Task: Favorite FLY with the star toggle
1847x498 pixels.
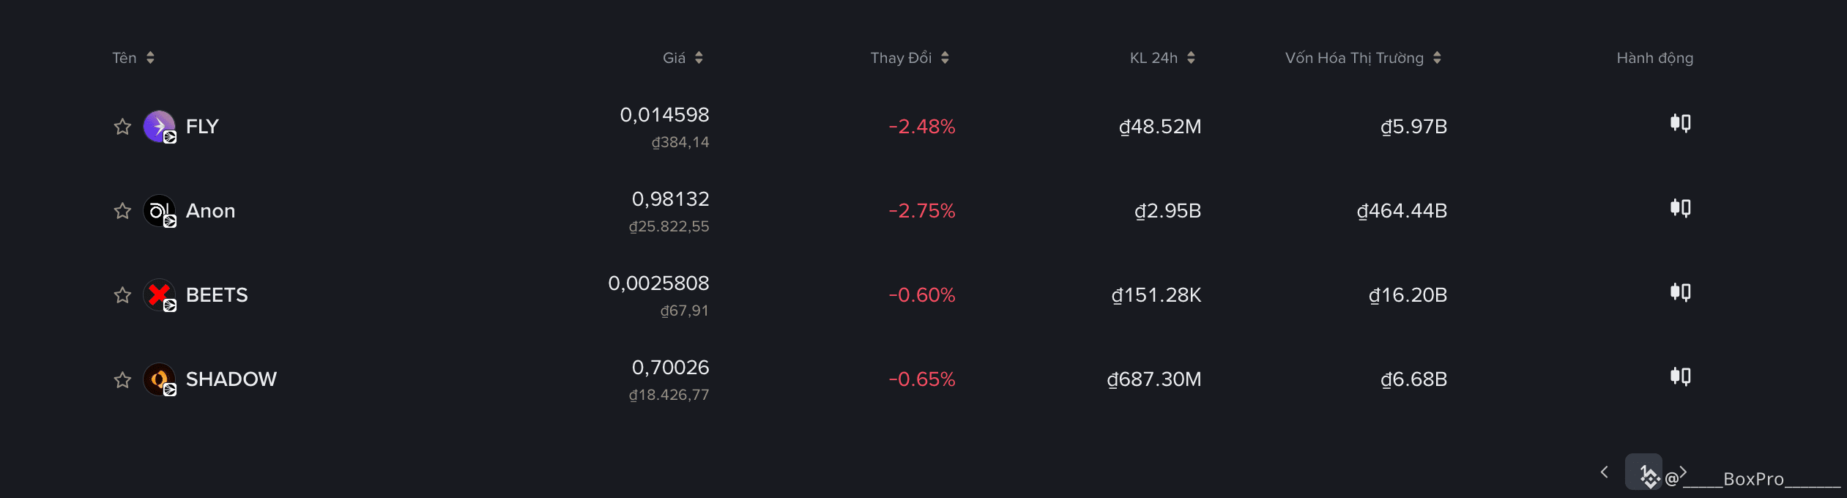Action: tap(122, 127)
